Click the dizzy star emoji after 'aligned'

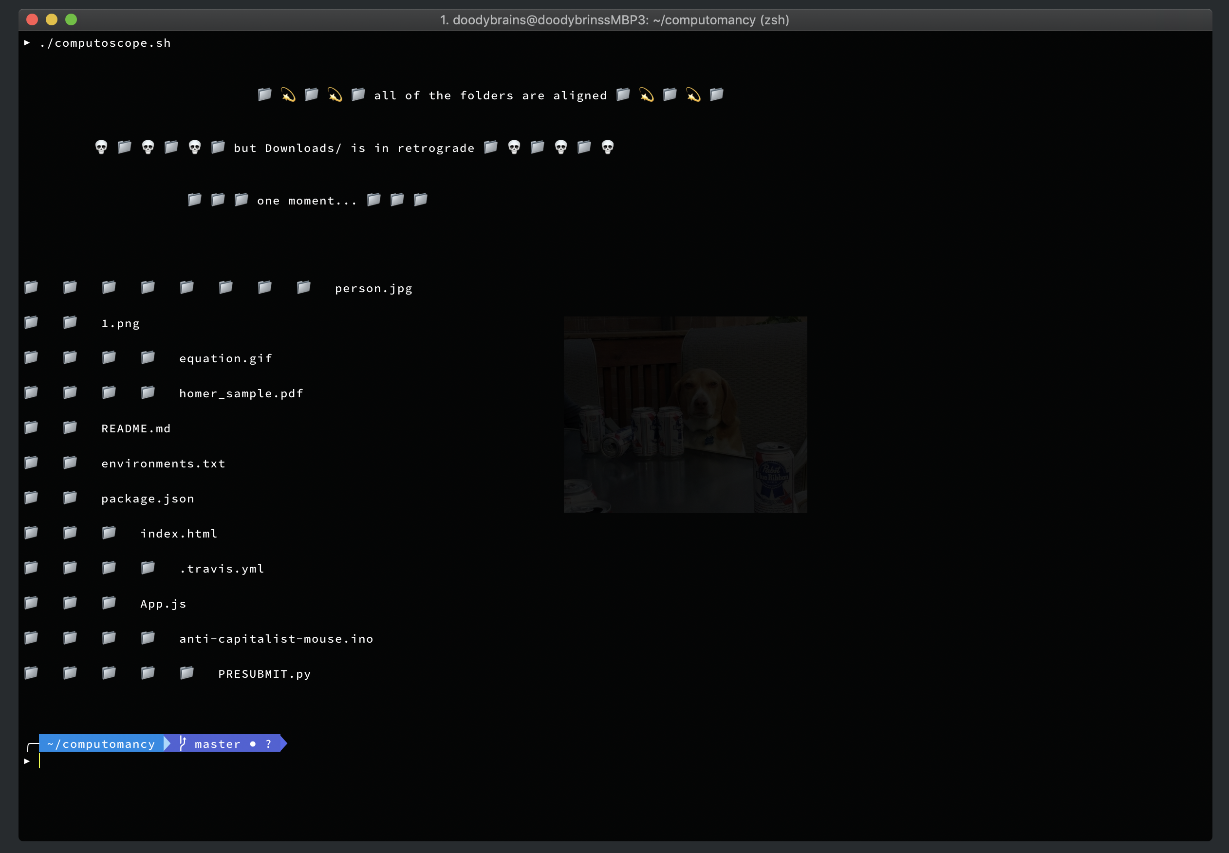(x=646, y=95)
